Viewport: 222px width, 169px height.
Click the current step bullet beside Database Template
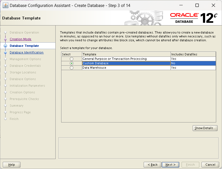coord(5,46)
